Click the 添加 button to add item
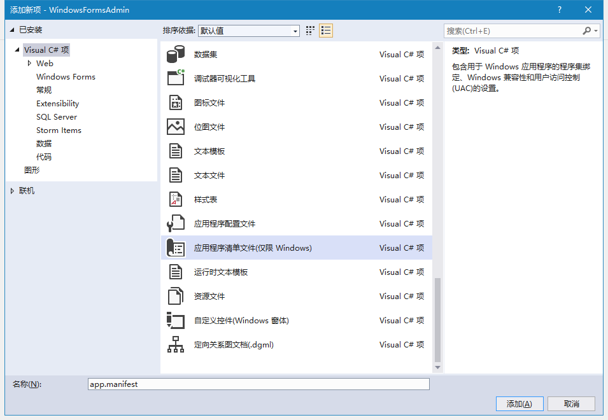608x420 pixels. point(519,403)
